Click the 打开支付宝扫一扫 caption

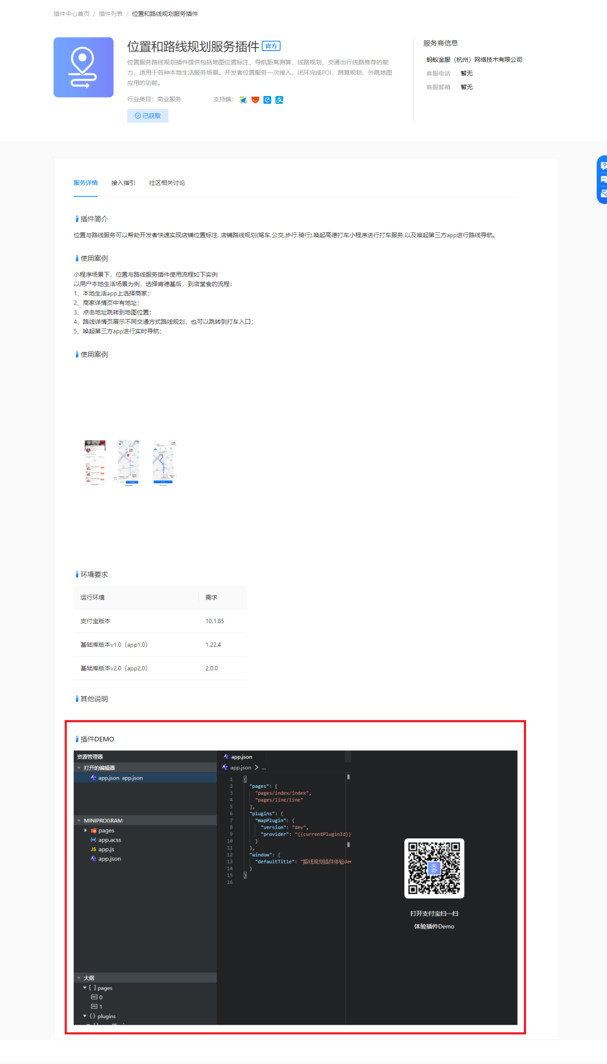tap(434, 913)
